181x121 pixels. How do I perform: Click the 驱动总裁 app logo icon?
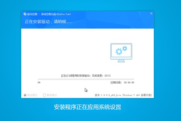pyautogui.click(x=25, y=14)
